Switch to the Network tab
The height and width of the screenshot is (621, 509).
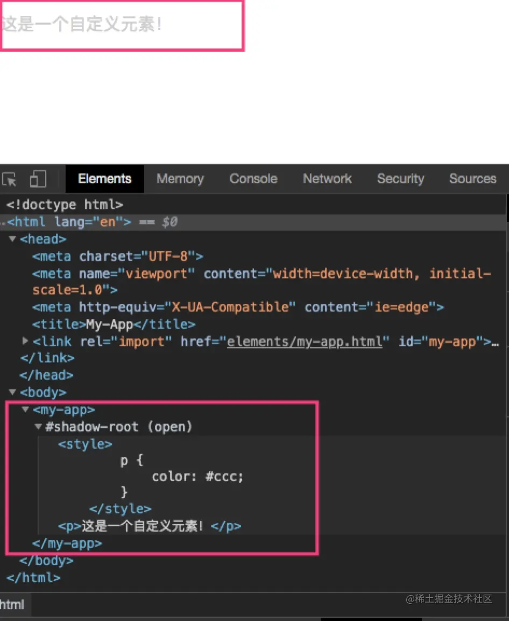(327, 179)
